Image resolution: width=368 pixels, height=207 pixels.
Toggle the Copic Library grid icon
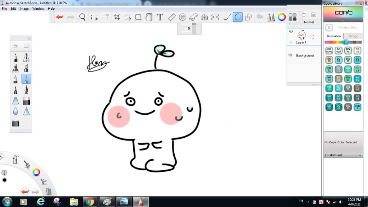(293, 17)
